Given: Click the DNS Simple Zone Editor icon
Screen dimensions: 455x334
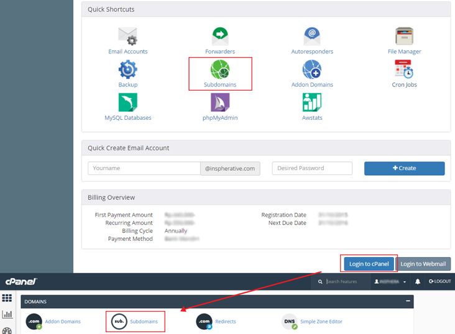Looking at the screenshot, I should pos(290,322).
